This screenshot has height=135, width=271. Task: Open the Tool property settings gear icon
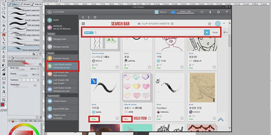point(37,117)
